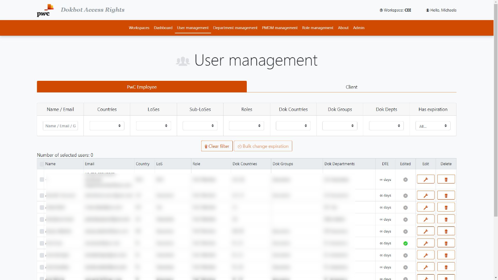Open Role management nav item
The width and height of the screenshot is (498, 280).
[318, 28]
